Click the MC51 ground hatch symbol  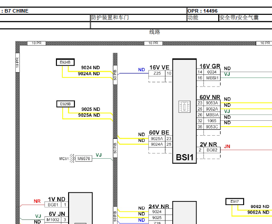click(x=72, y=158)
